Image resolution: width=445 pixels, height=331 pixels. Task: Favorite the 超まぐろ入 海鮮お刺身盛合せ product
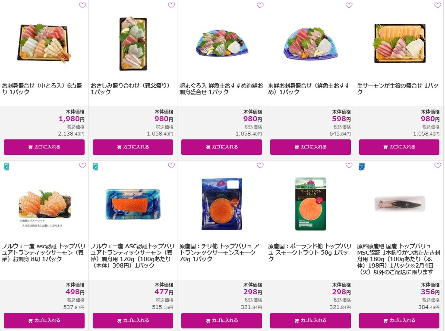click(x=260, y=5)
